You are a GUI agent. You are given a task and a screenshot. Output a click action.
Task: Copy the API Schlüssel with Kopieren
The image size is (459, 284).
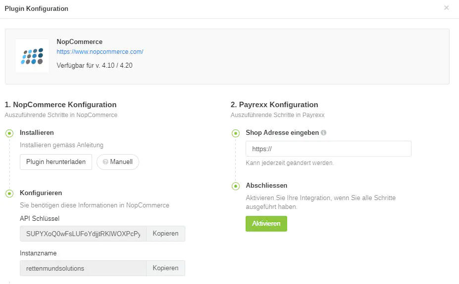tap(165, 234)
